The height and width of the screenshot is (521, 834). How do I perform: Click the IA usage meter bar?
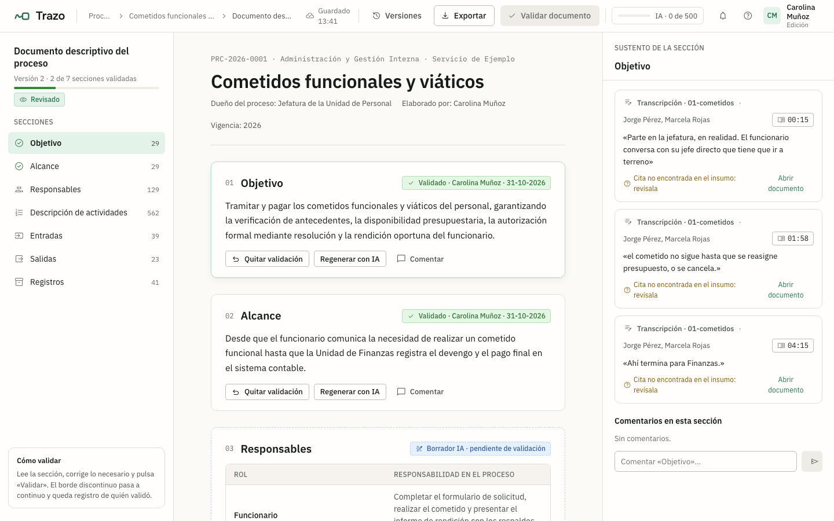[x=634, y=16]
